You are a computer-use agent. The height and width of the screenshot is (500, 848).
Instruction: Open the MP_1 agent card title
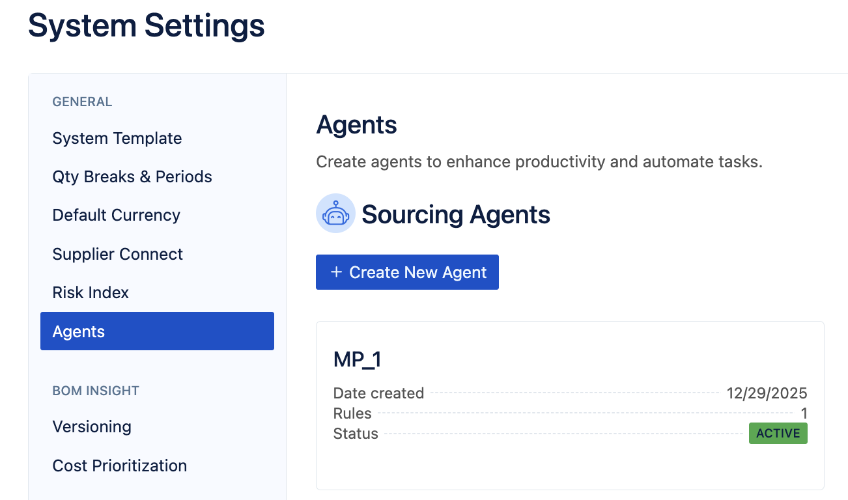click(x=358, y=359)
